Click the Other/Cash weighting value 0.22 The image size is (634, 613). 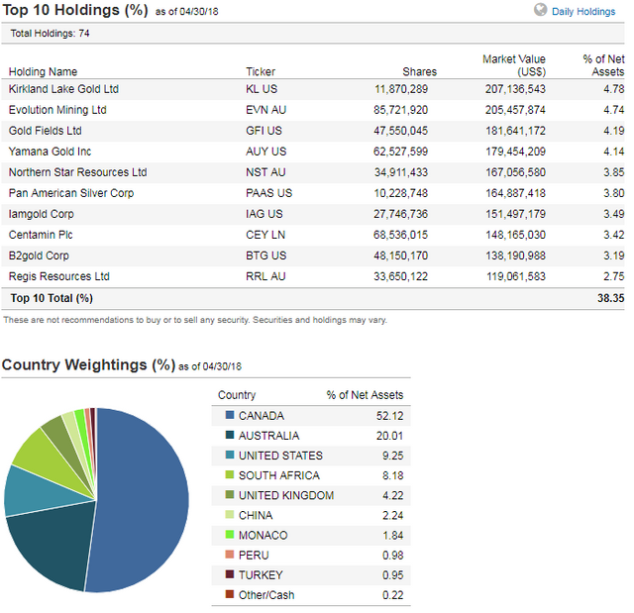392,595
